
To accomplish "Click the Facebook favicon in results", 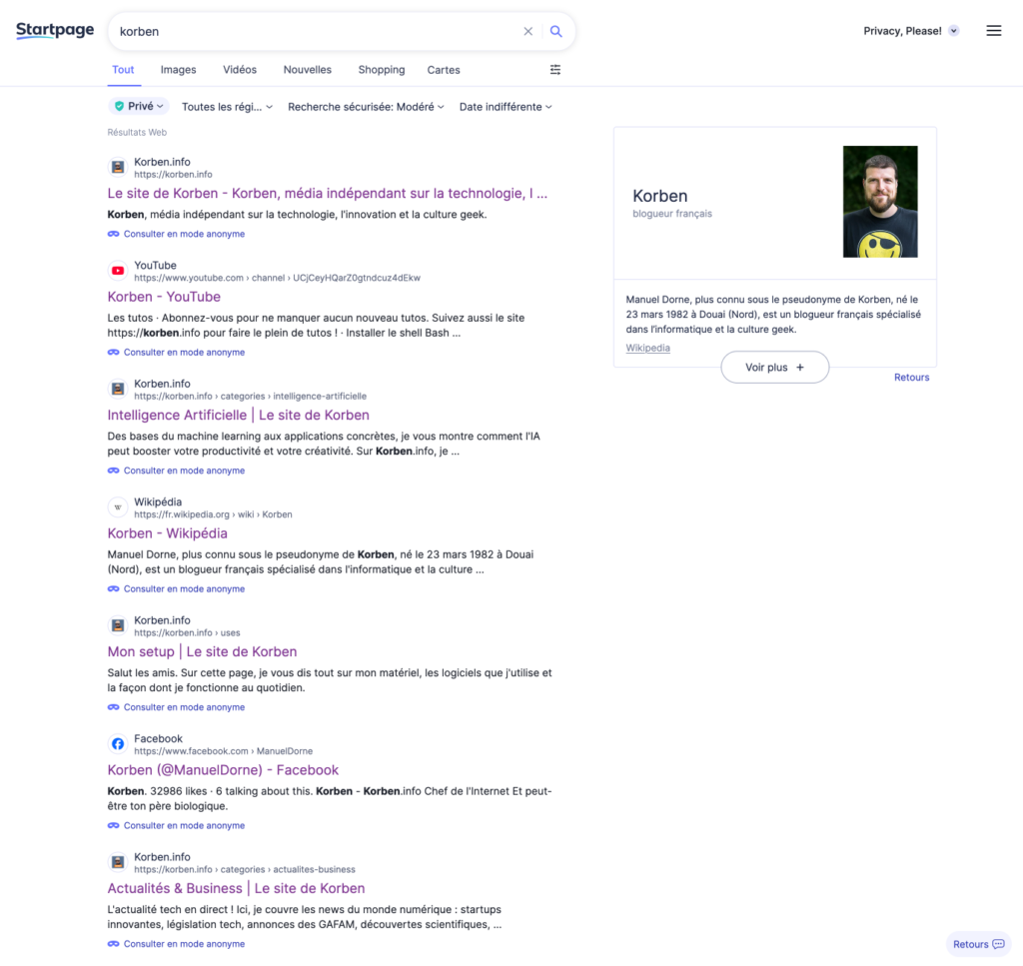I will [x=118, y=744].
